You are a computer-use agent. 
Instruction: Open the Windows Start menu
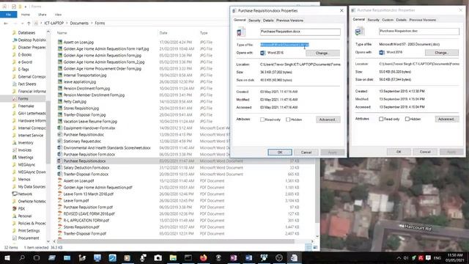(x=7, y=257)
